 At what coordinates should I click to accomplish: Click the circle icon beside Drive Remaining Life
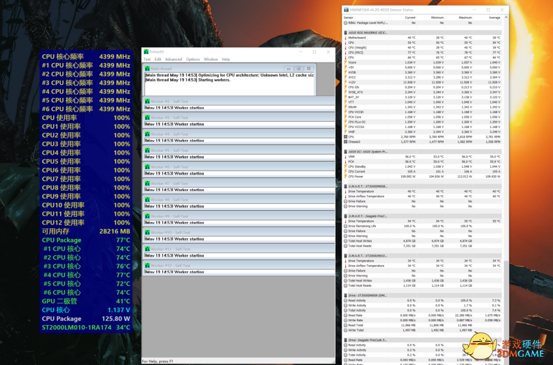click(x=346, y=226)
